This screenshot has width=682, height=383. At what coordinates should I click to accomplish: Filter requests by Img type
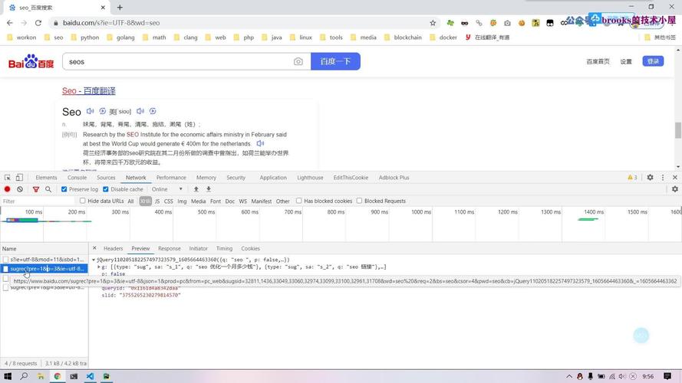point(182,201)
